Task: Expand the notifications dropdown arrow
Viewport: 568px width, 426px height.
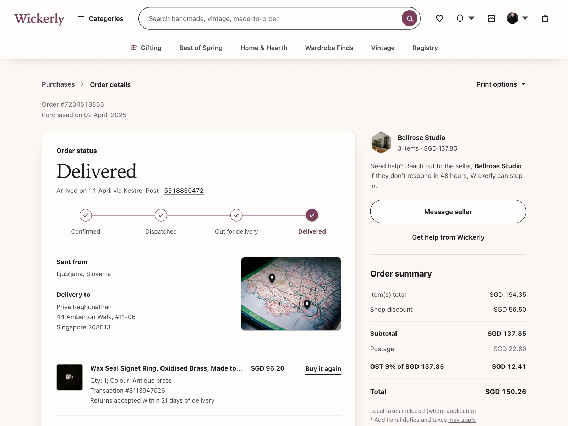Action: [471, 18]
